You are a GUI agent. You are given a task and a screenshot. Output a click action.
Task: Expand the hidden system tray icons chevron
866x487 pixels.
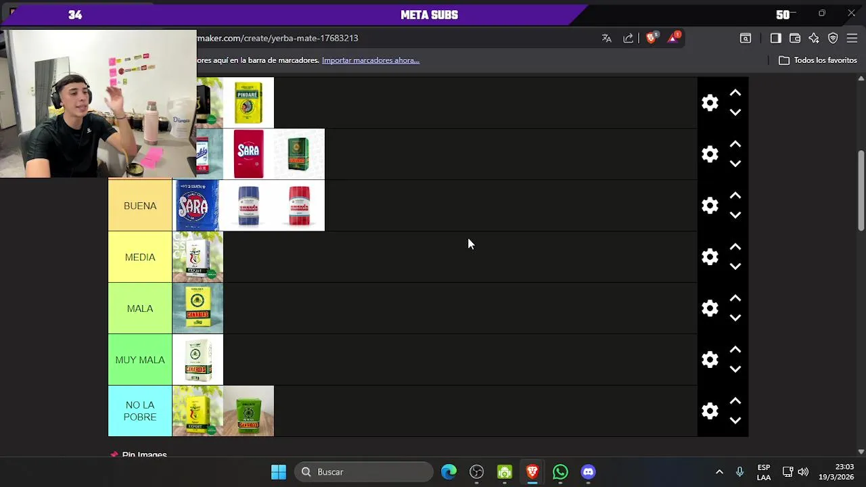click(719, 472)
